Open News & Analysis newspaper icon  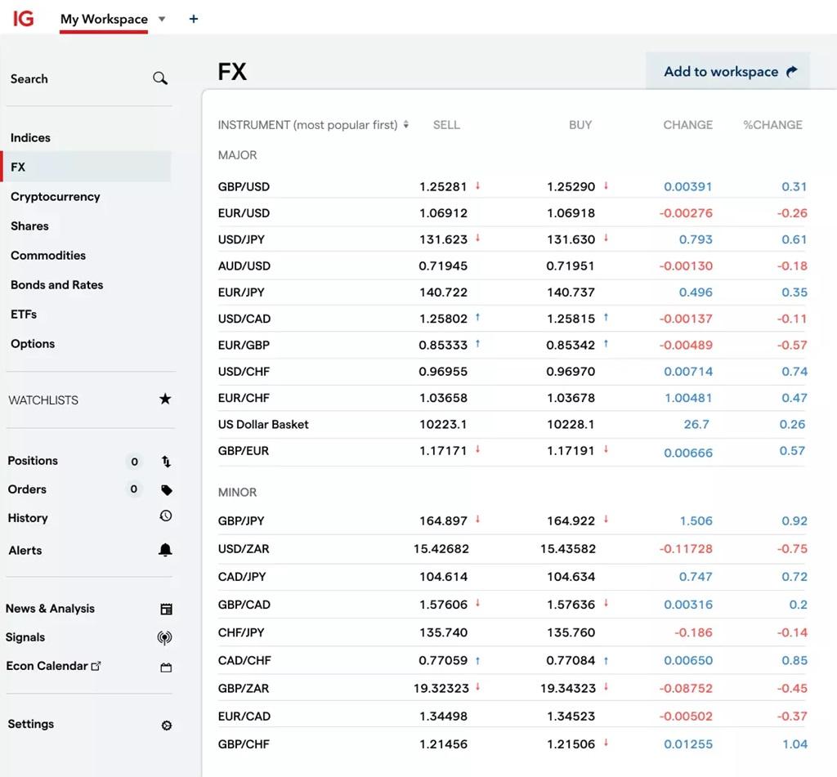166,609
